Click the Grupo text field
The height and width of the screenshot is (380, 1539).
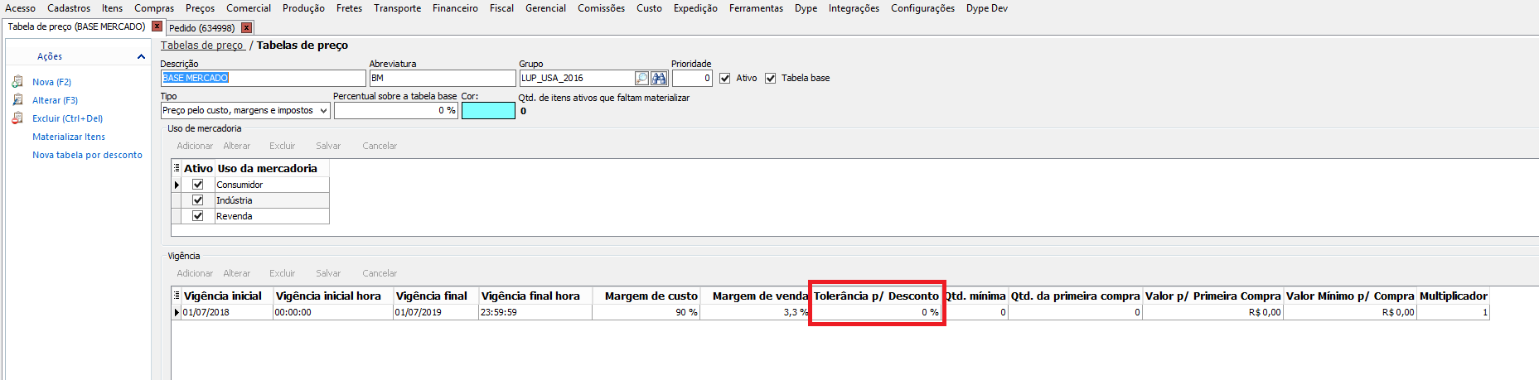[577, 78]
